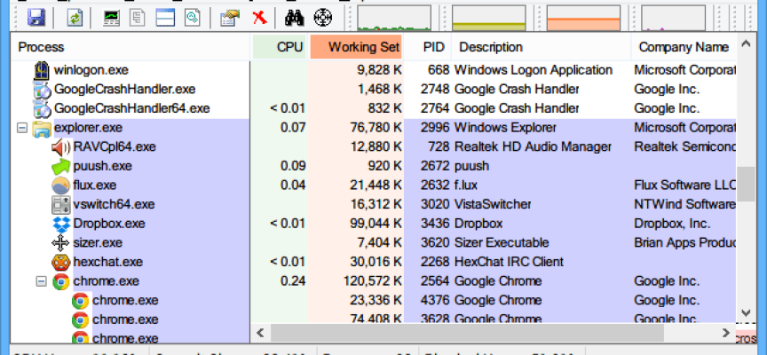Collapse the chrome.exe parent tree

coord(42,281)
